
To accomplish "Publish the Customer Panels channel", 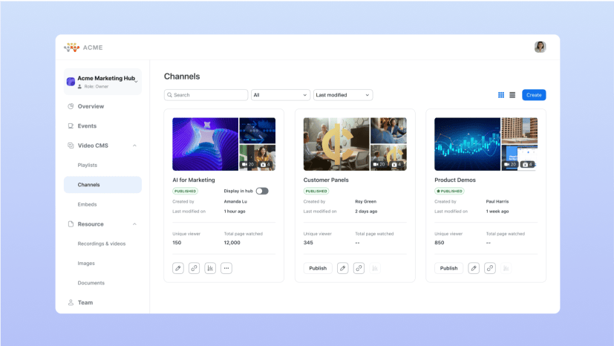I will pos(317,268).
